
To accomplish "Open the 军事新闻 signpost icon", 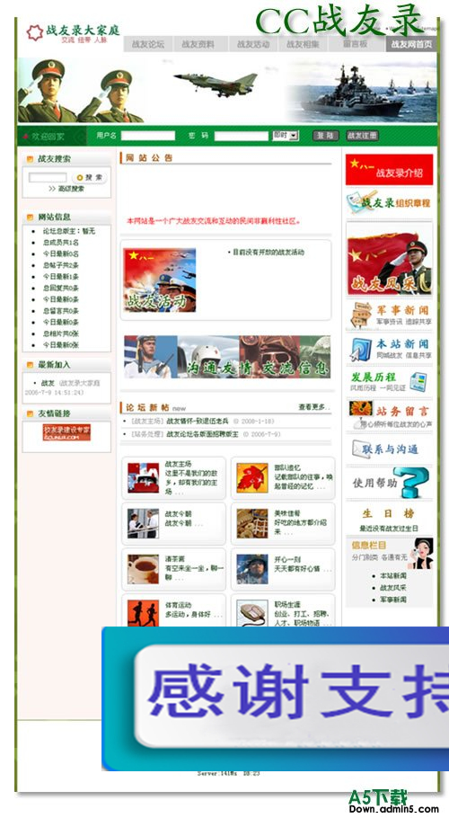I will pyautogui.click(x=360, y=315).
